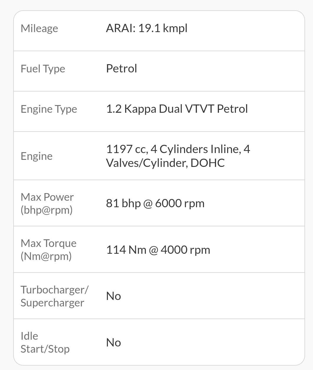The image size is (313, 370).
Task: Click the Max Torque label text
Action: (x=48, y=243)
